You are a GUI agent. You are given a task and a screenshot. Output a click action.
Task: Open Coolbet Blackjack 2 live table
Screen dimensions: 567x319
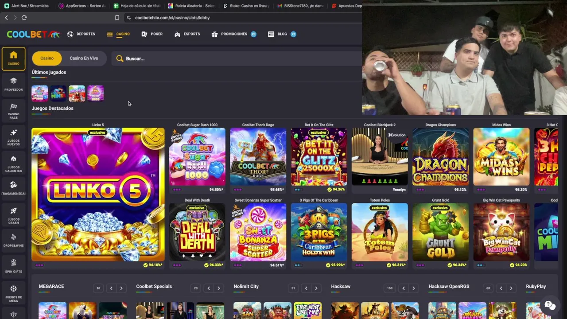380,157
